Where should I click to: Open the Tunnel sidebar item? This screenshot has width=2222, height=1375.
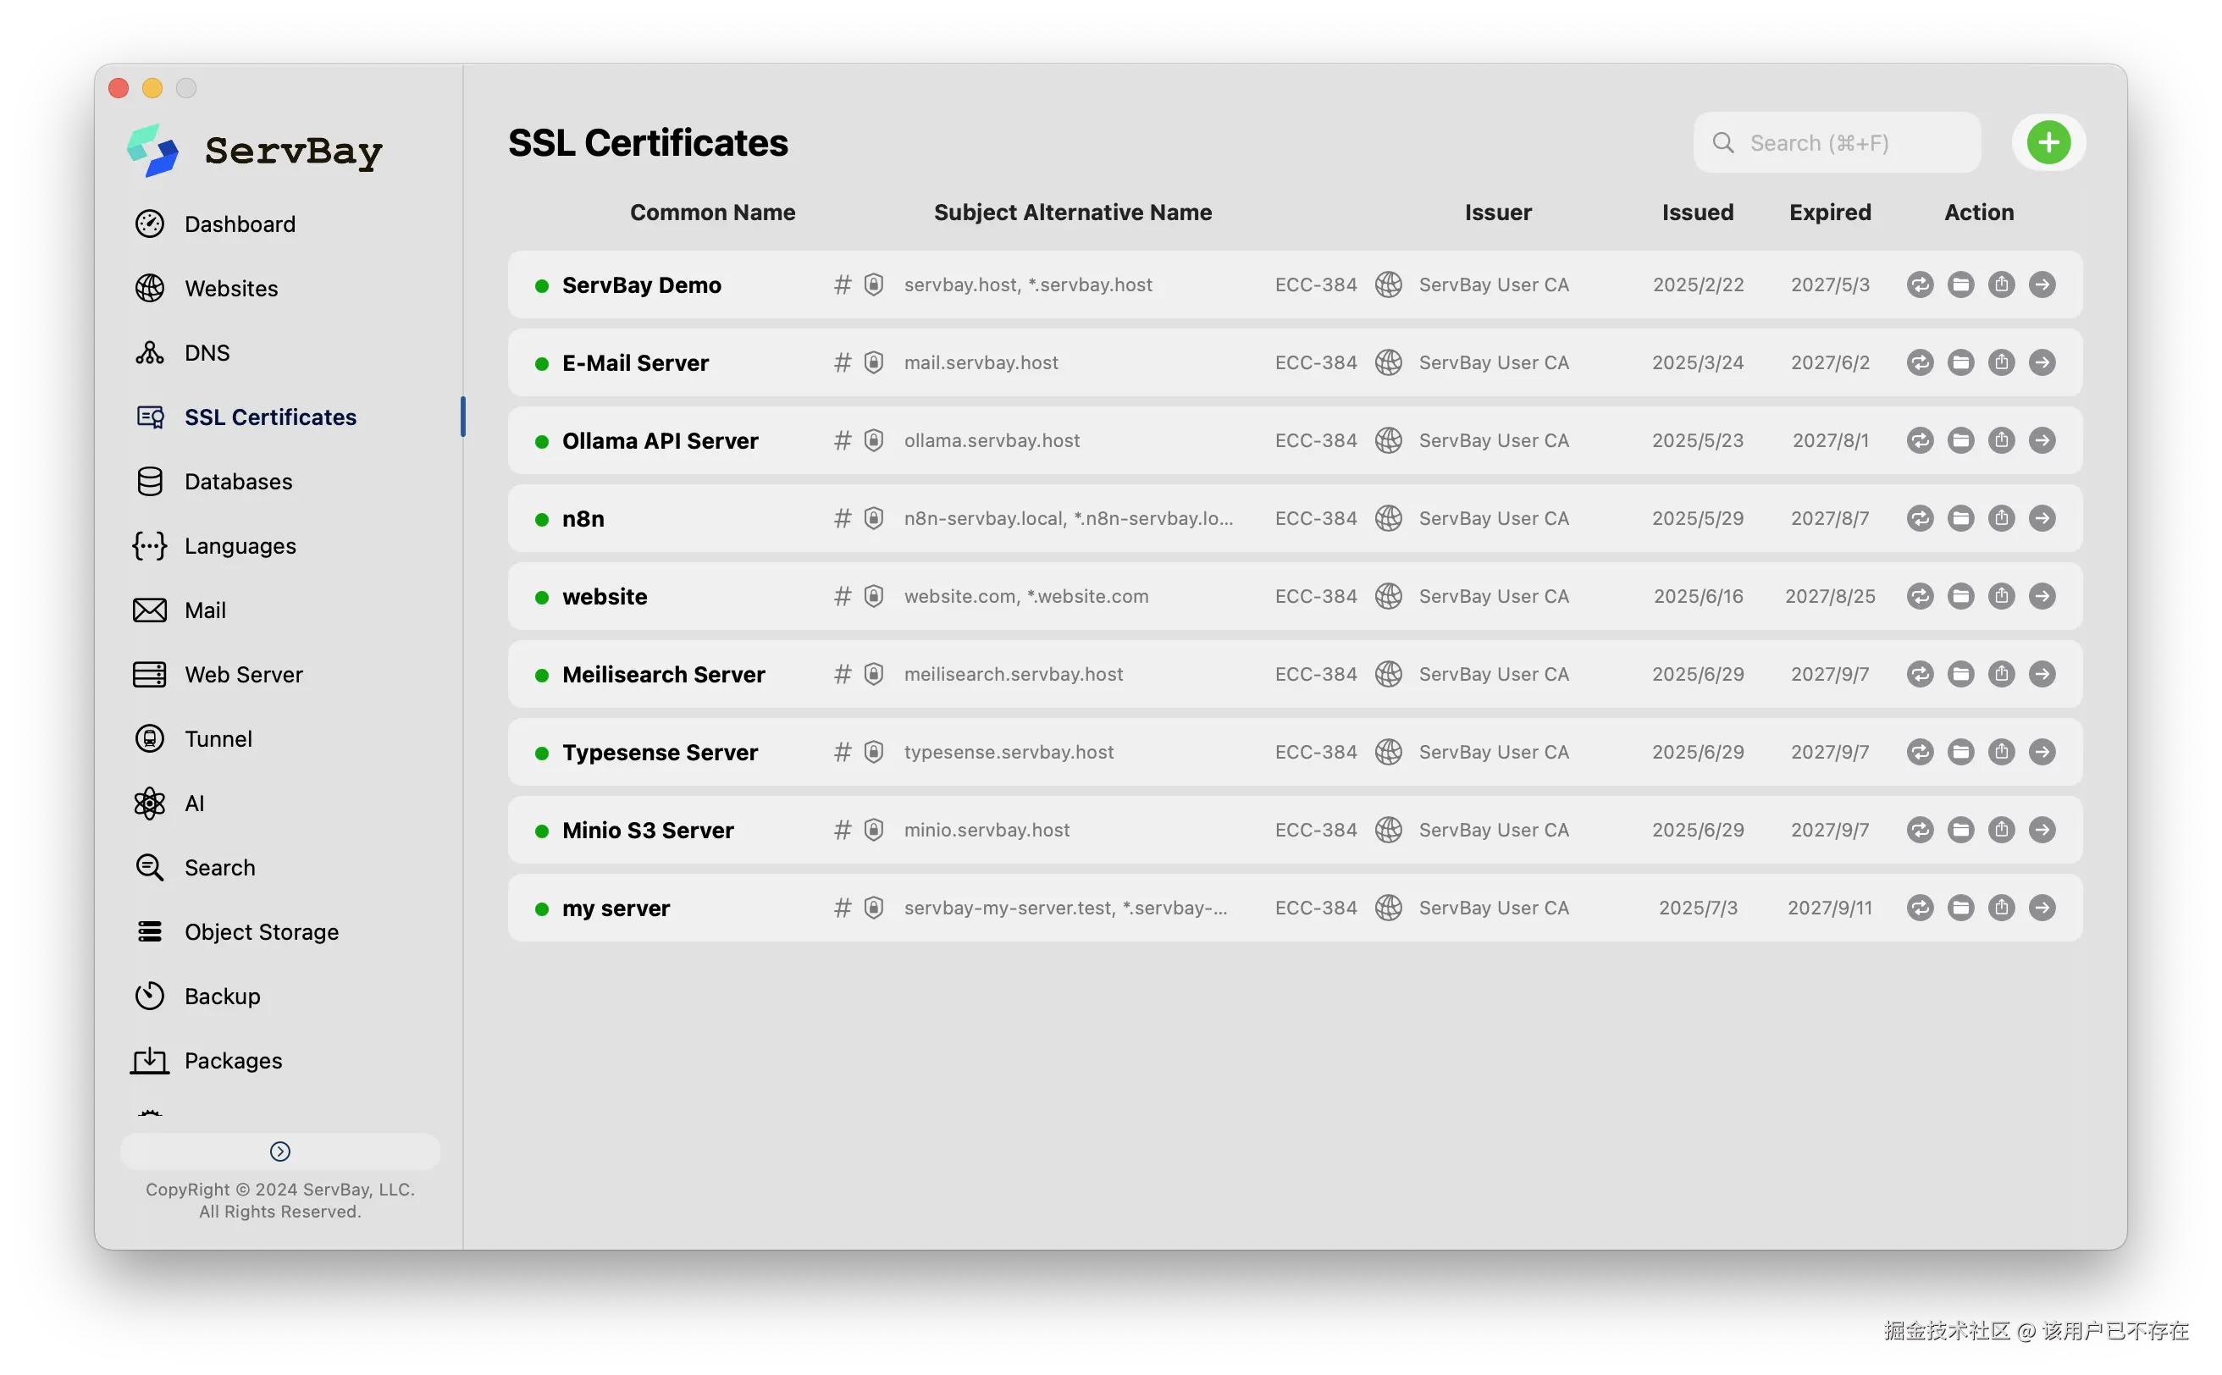(218, 738)
